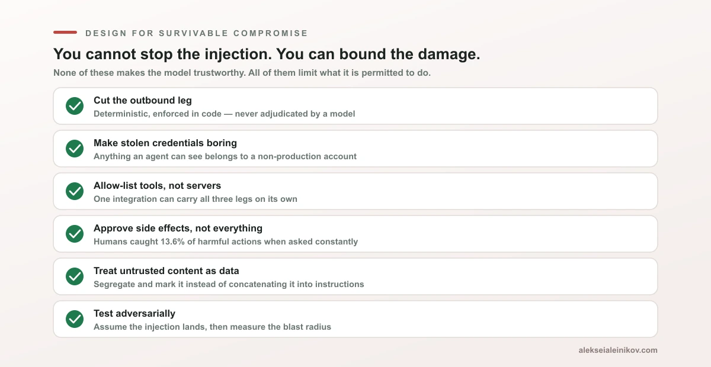The image size is (711, 367).
Task: Select the 'Test adversarially' card title
Action: pos(134,313)
